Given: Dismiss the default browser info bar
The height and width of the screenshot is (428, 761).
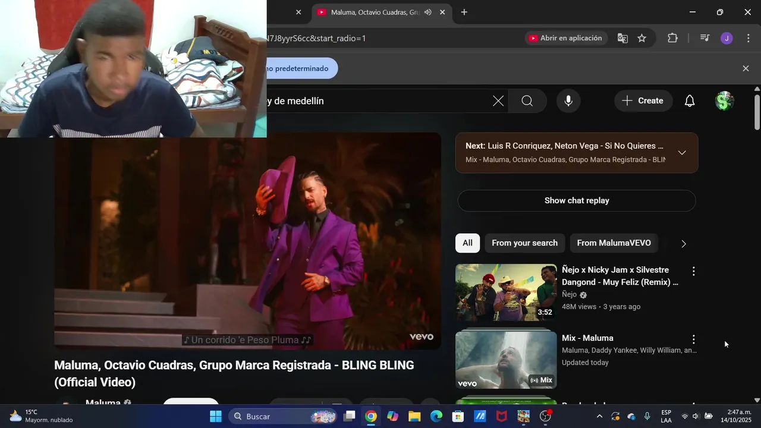Looking at the screenshot, I should [x=746, y=68].
